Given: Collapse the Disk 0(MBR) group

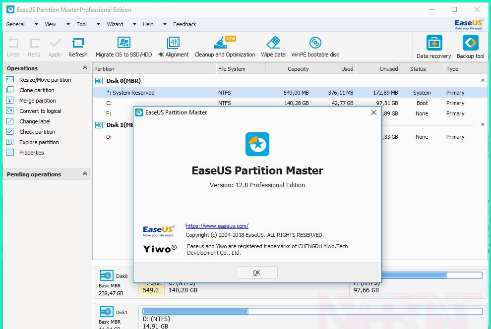Looking at the screenshot, I should 483,81.
